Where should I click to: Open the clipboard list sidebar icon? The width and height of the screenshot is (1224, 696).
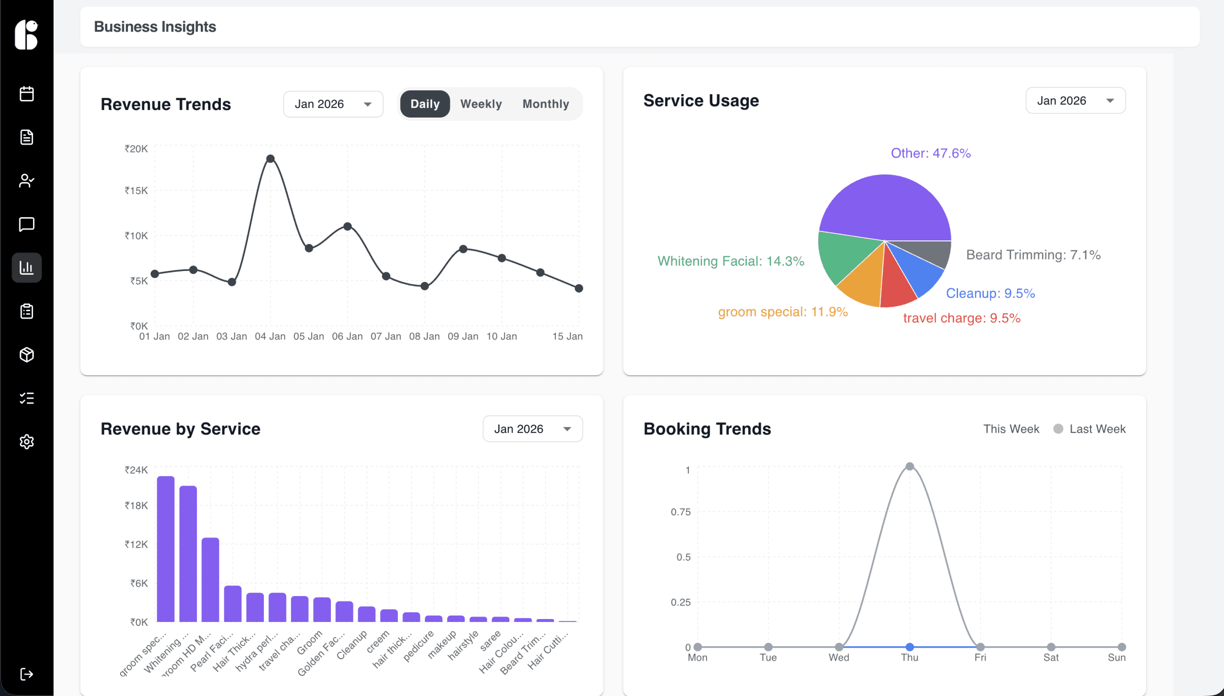[27, 311]
